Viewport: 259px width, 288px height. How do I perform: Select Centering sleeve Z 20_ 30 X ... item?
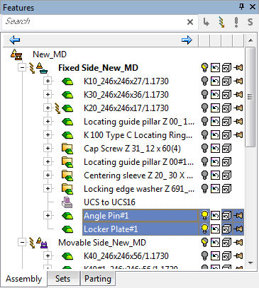click(138, 175)
